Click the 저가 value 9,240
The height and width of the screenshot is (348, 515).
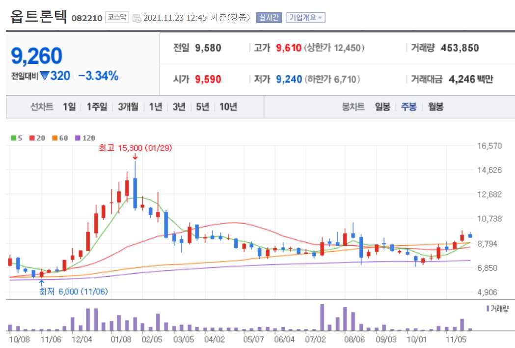[289, 79]
